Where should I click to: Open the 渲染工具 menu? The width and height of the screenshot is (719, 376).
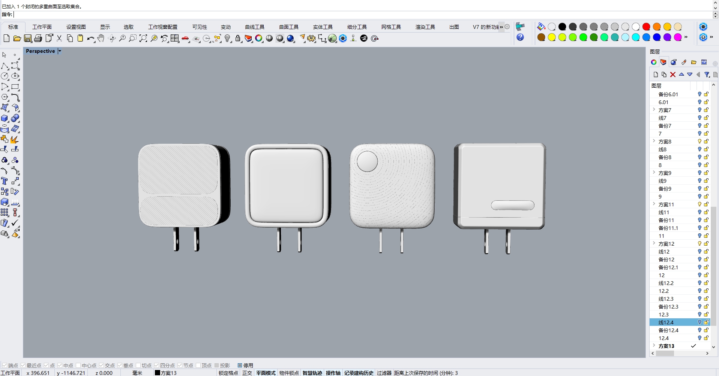pos(425,27)
